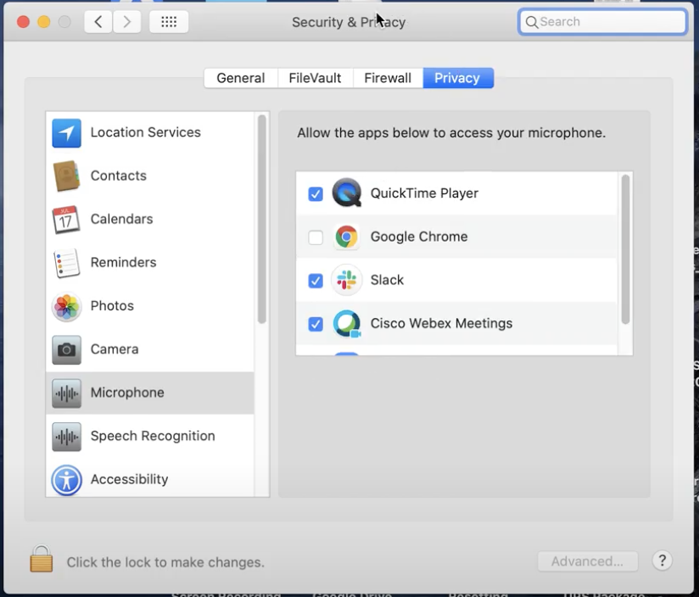Click the Cisco Webex Meetings name text
This screenshot has height=597, width=699.
pos(441,323)
